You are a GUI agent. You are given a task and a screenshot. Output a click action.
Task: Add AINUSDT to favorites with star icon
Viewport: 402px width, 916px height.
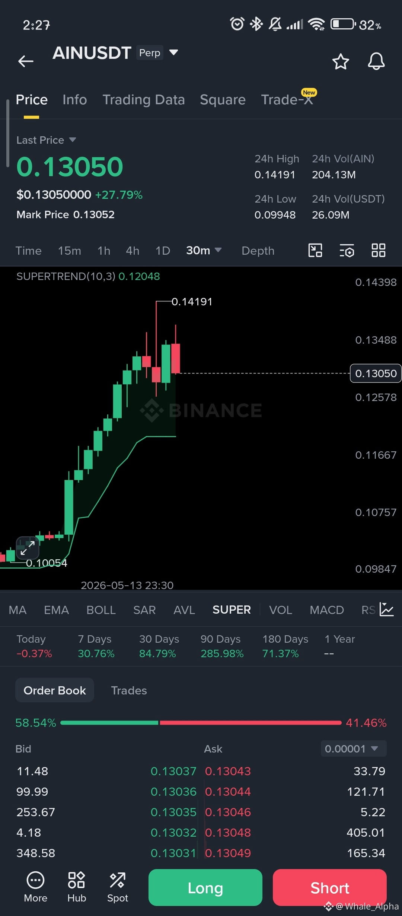pos(341,61)
